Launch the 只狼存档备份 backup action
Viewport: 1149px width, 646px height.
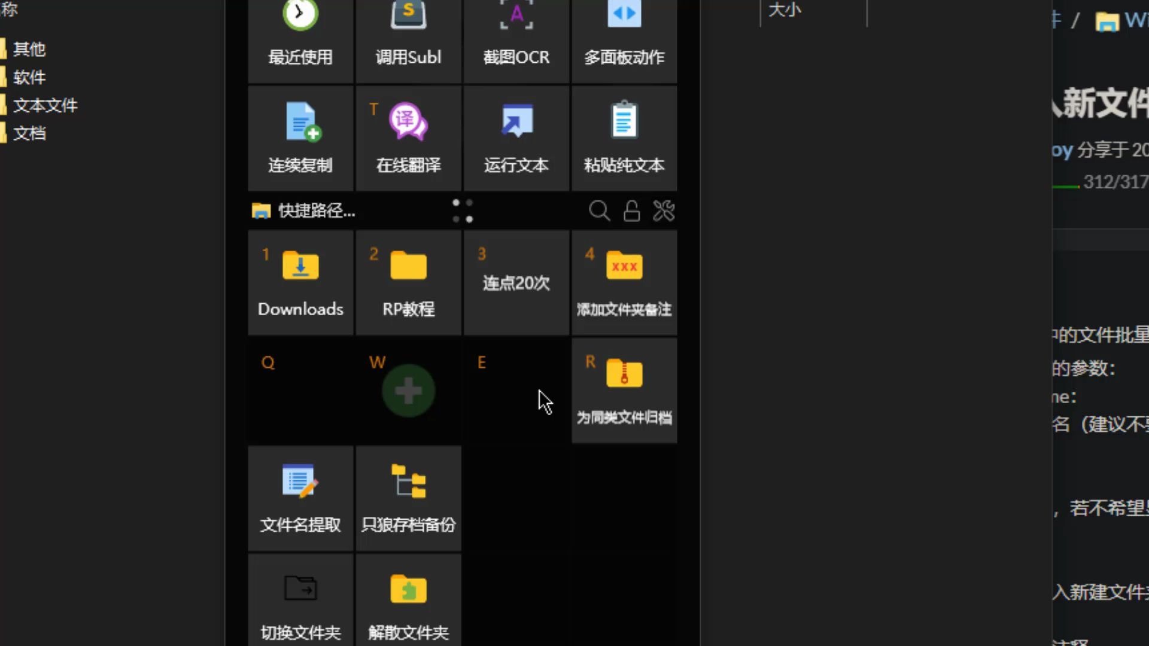click(x=408, y=498)
